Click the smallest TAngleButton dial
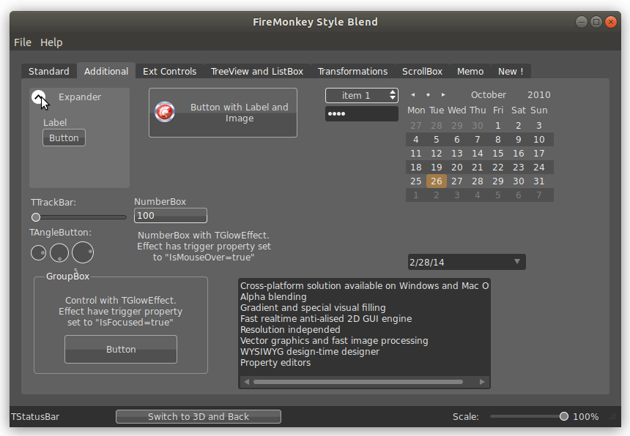The width and height of the screenshot is (630, 436). pyautogui.click(x=39, y=252)
